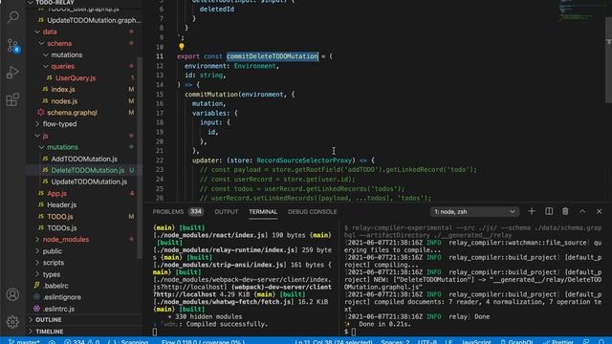The height and width of the screenshot is (344, 612).
Task: Click the JavaScript language mode
Action: point(476,341)
